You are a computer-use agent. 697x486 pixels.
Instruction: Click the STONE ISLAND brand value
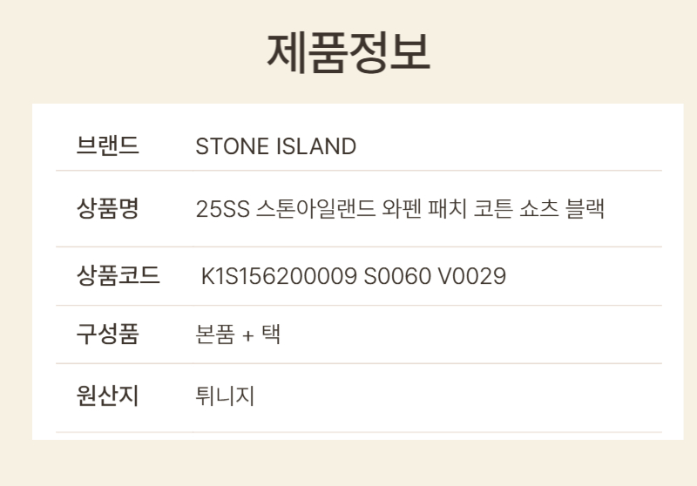275,146
